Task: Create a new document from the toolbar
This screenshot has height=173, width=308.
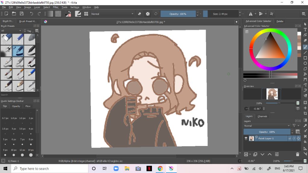Action: (x=6, y=14)
